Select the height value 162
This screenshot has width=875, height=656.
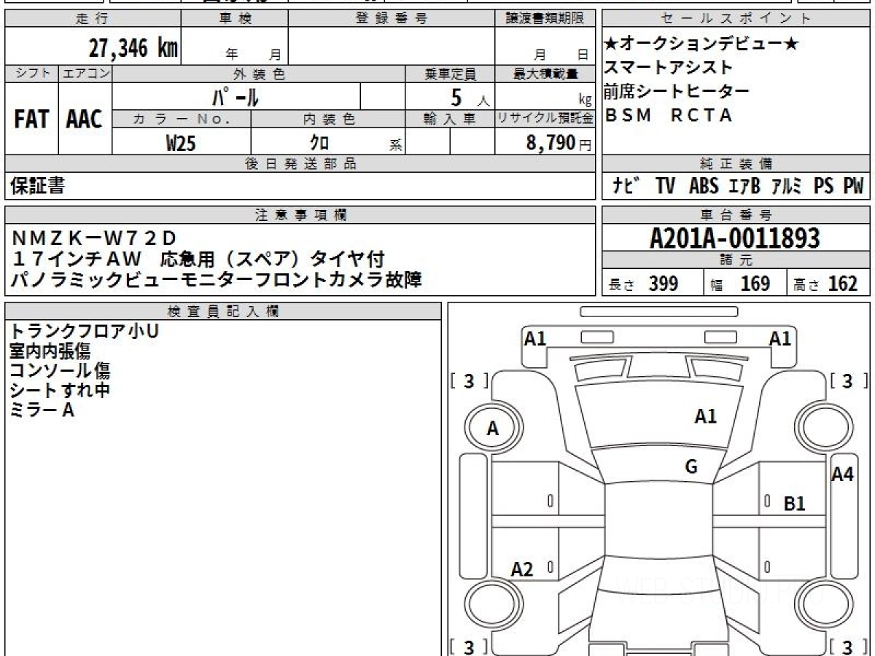[x=842, y=284]
